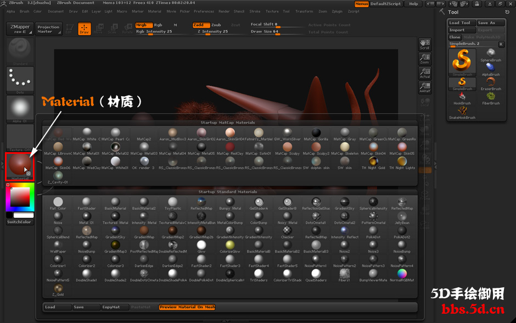516x323 pixels.
Task: Select the Checker material sphere
Action: (x=287, y=231)
